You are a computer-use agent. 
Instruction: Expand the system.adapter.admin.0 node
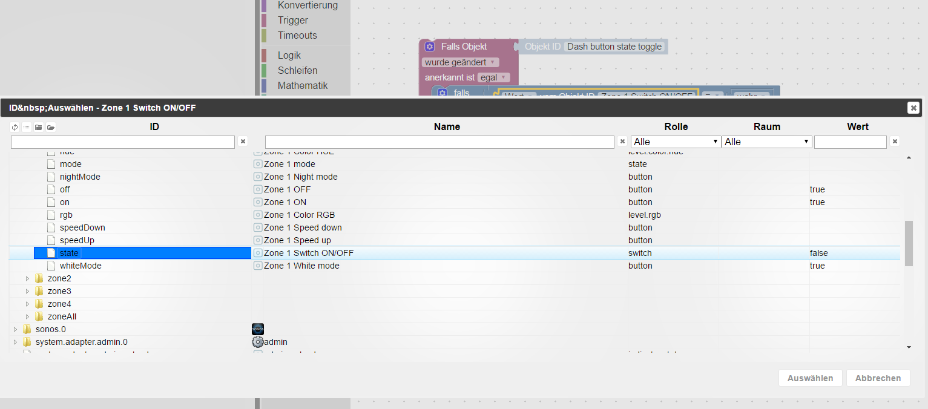[15, 342]
